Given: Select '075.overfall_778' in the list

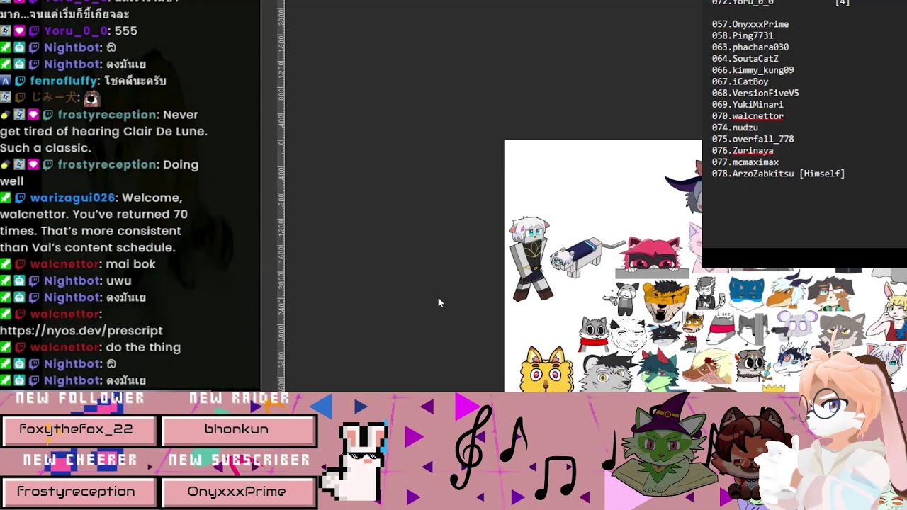Looking at the screenshot, I should (x=753, y=139).
